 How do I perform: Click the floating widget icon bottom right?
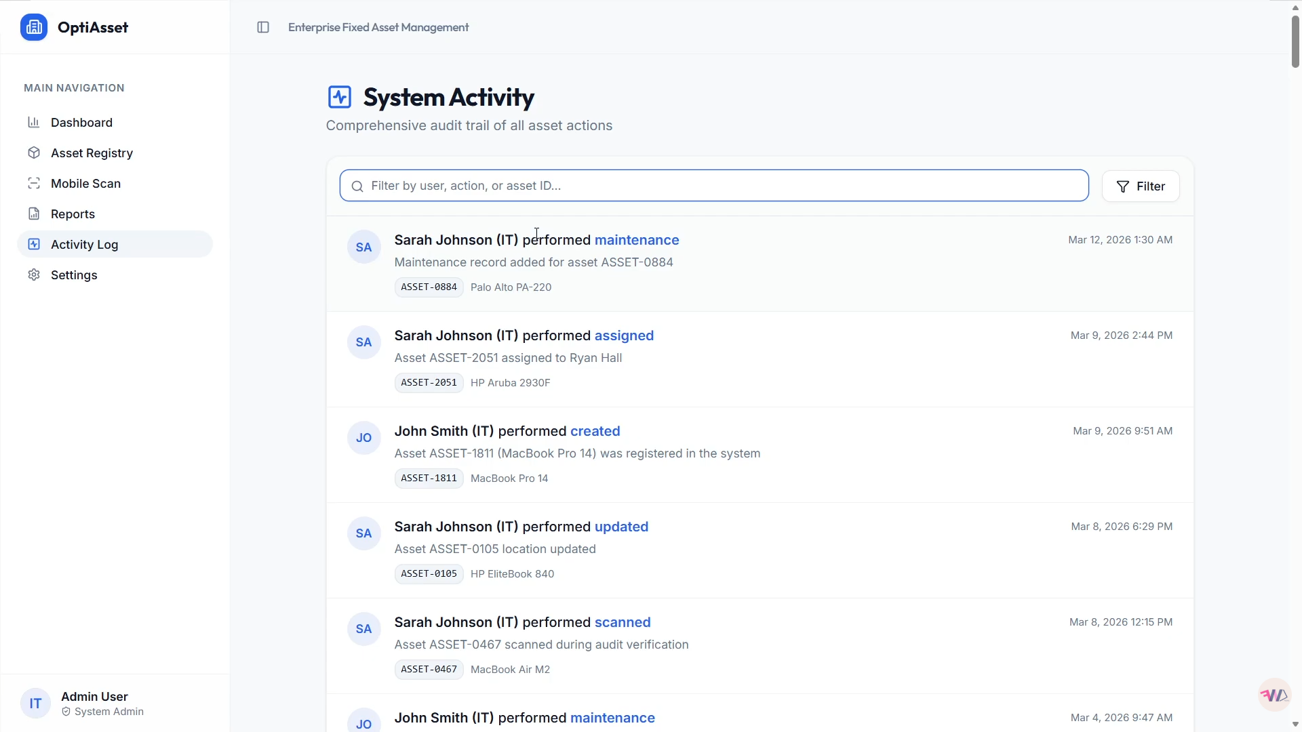tap(1274, 695)
